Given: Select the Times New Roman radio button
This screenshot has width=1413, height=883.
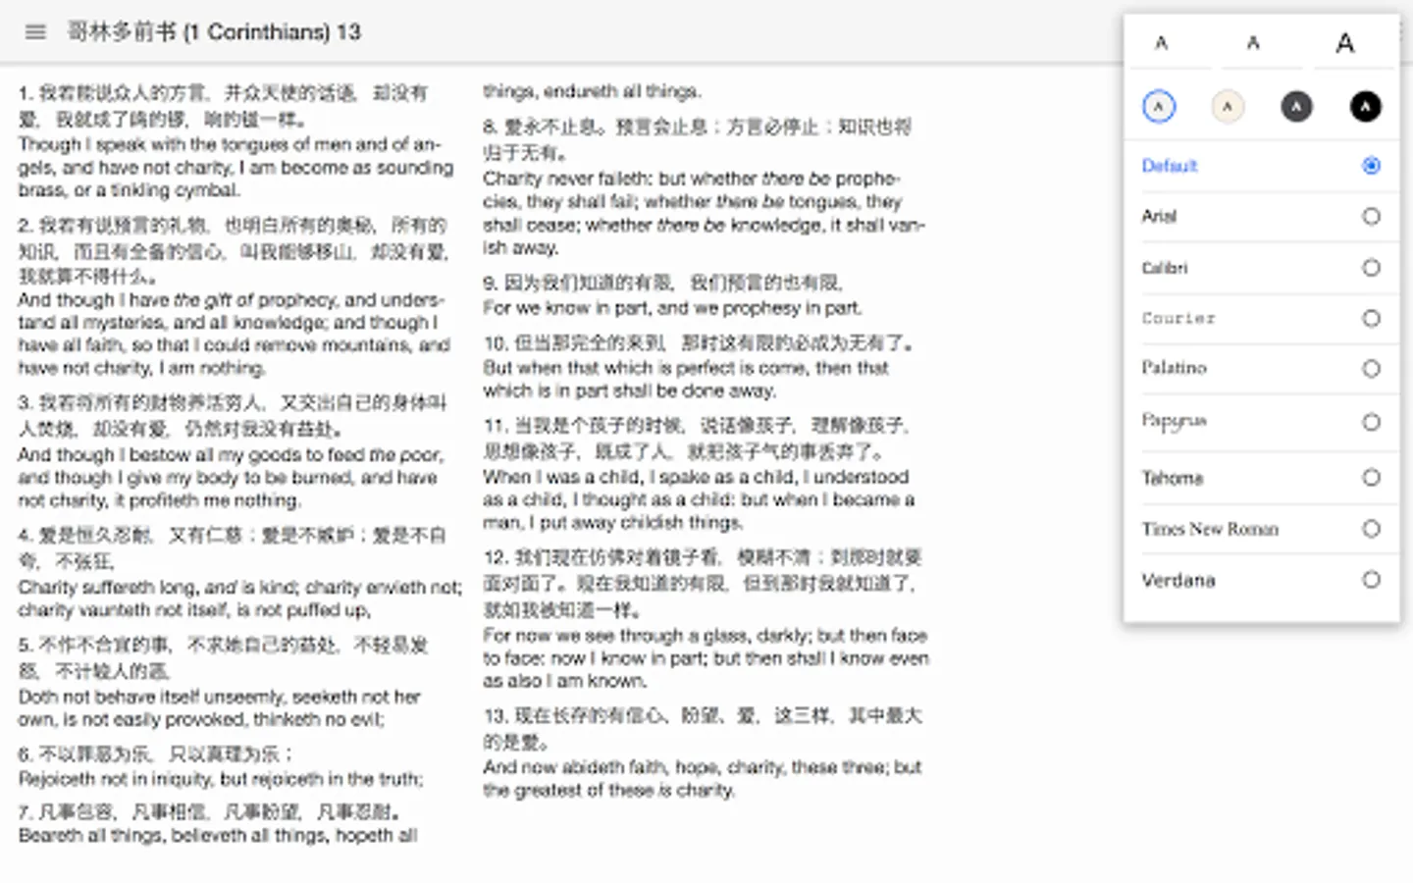Looking at the screenshot, I should coord(1371,529).
